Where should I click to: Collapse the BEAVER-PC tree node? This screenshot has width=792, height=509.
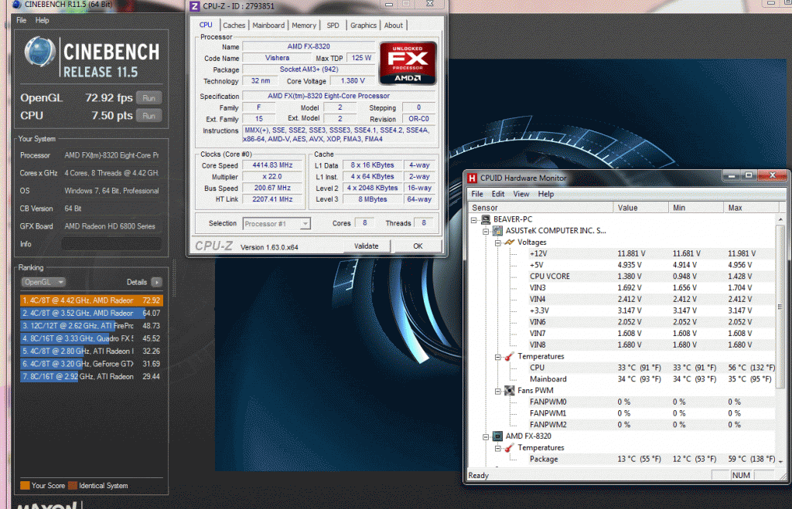[x=474, y=220]
